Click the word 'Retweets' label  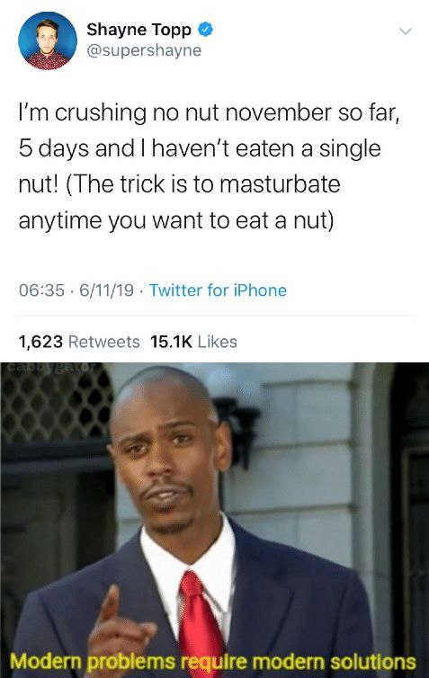click(104, 342)
